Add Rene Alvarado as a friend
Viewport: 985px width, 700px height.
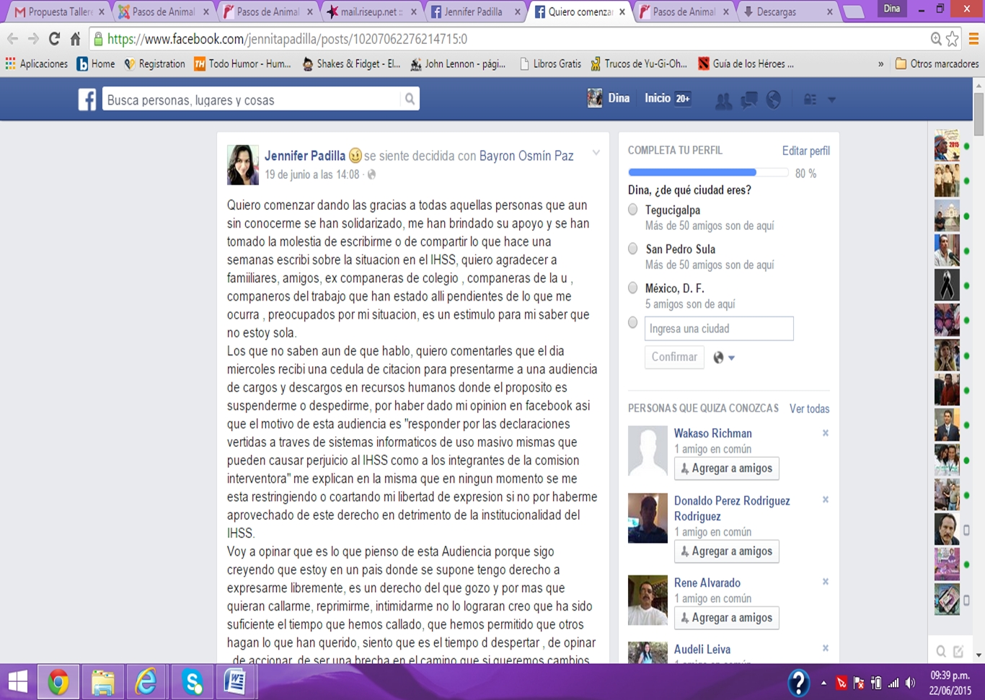coord(726,618)
